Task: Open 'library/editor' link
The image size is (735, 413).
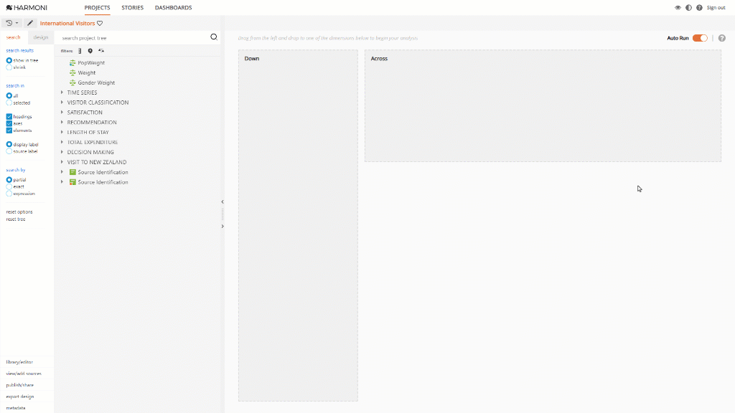Action: coord(19,362)
